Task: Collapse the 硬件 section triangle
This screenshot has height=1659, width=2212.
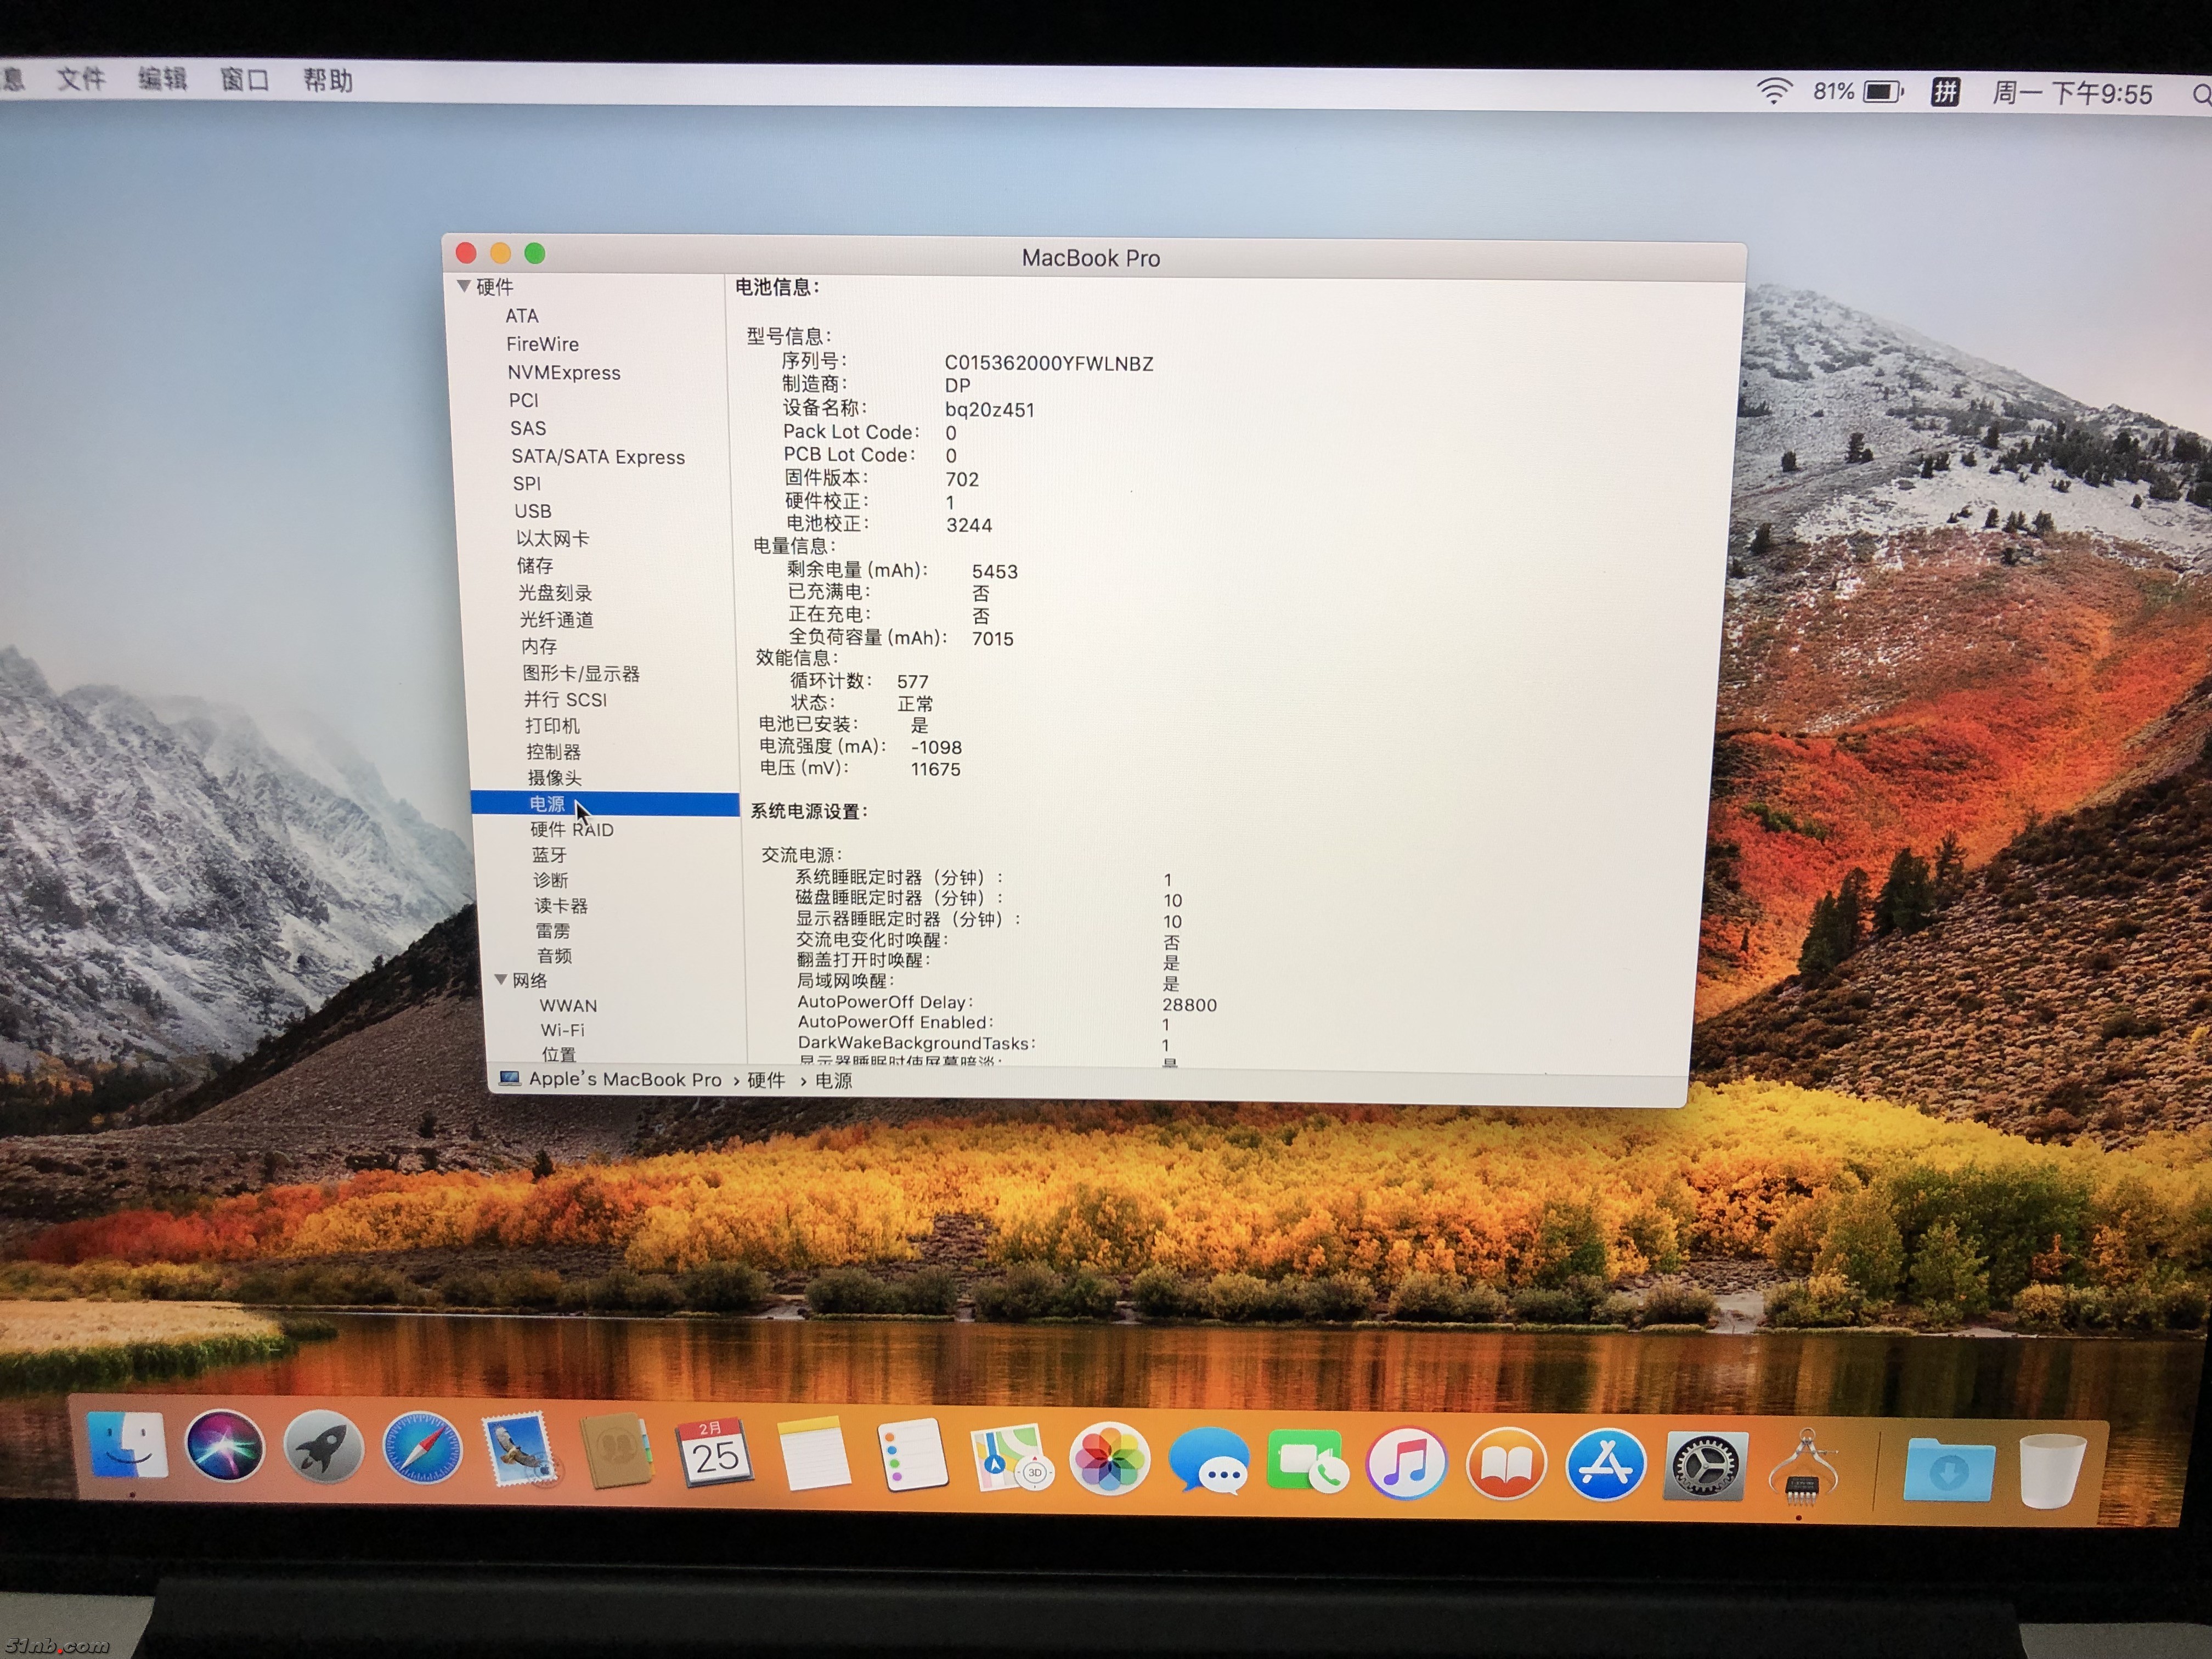Action: point(464,286)
